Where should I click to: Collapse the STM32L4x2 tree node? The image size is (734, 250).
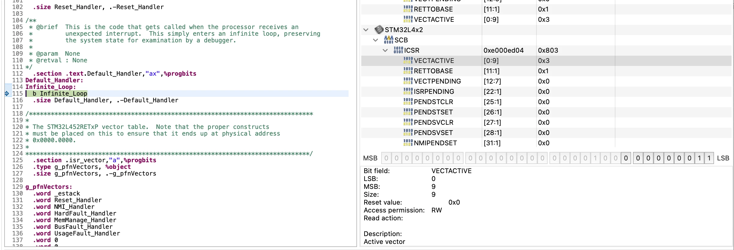point(366,30)
